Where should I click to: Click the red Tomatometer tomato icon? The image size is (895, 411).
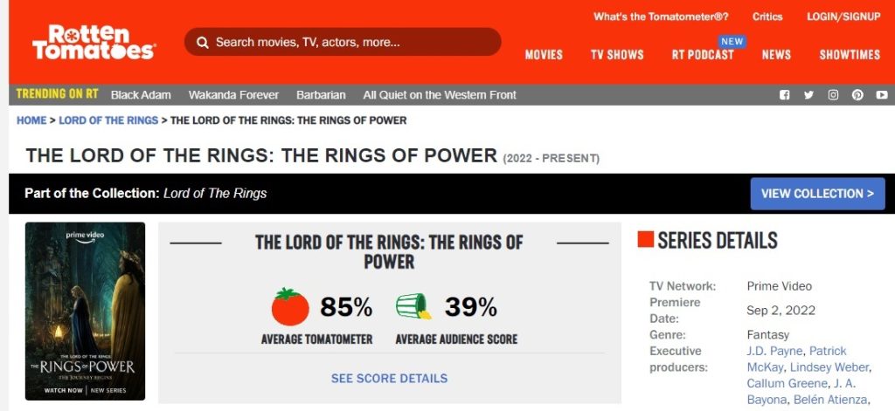(x=290, y=306)
